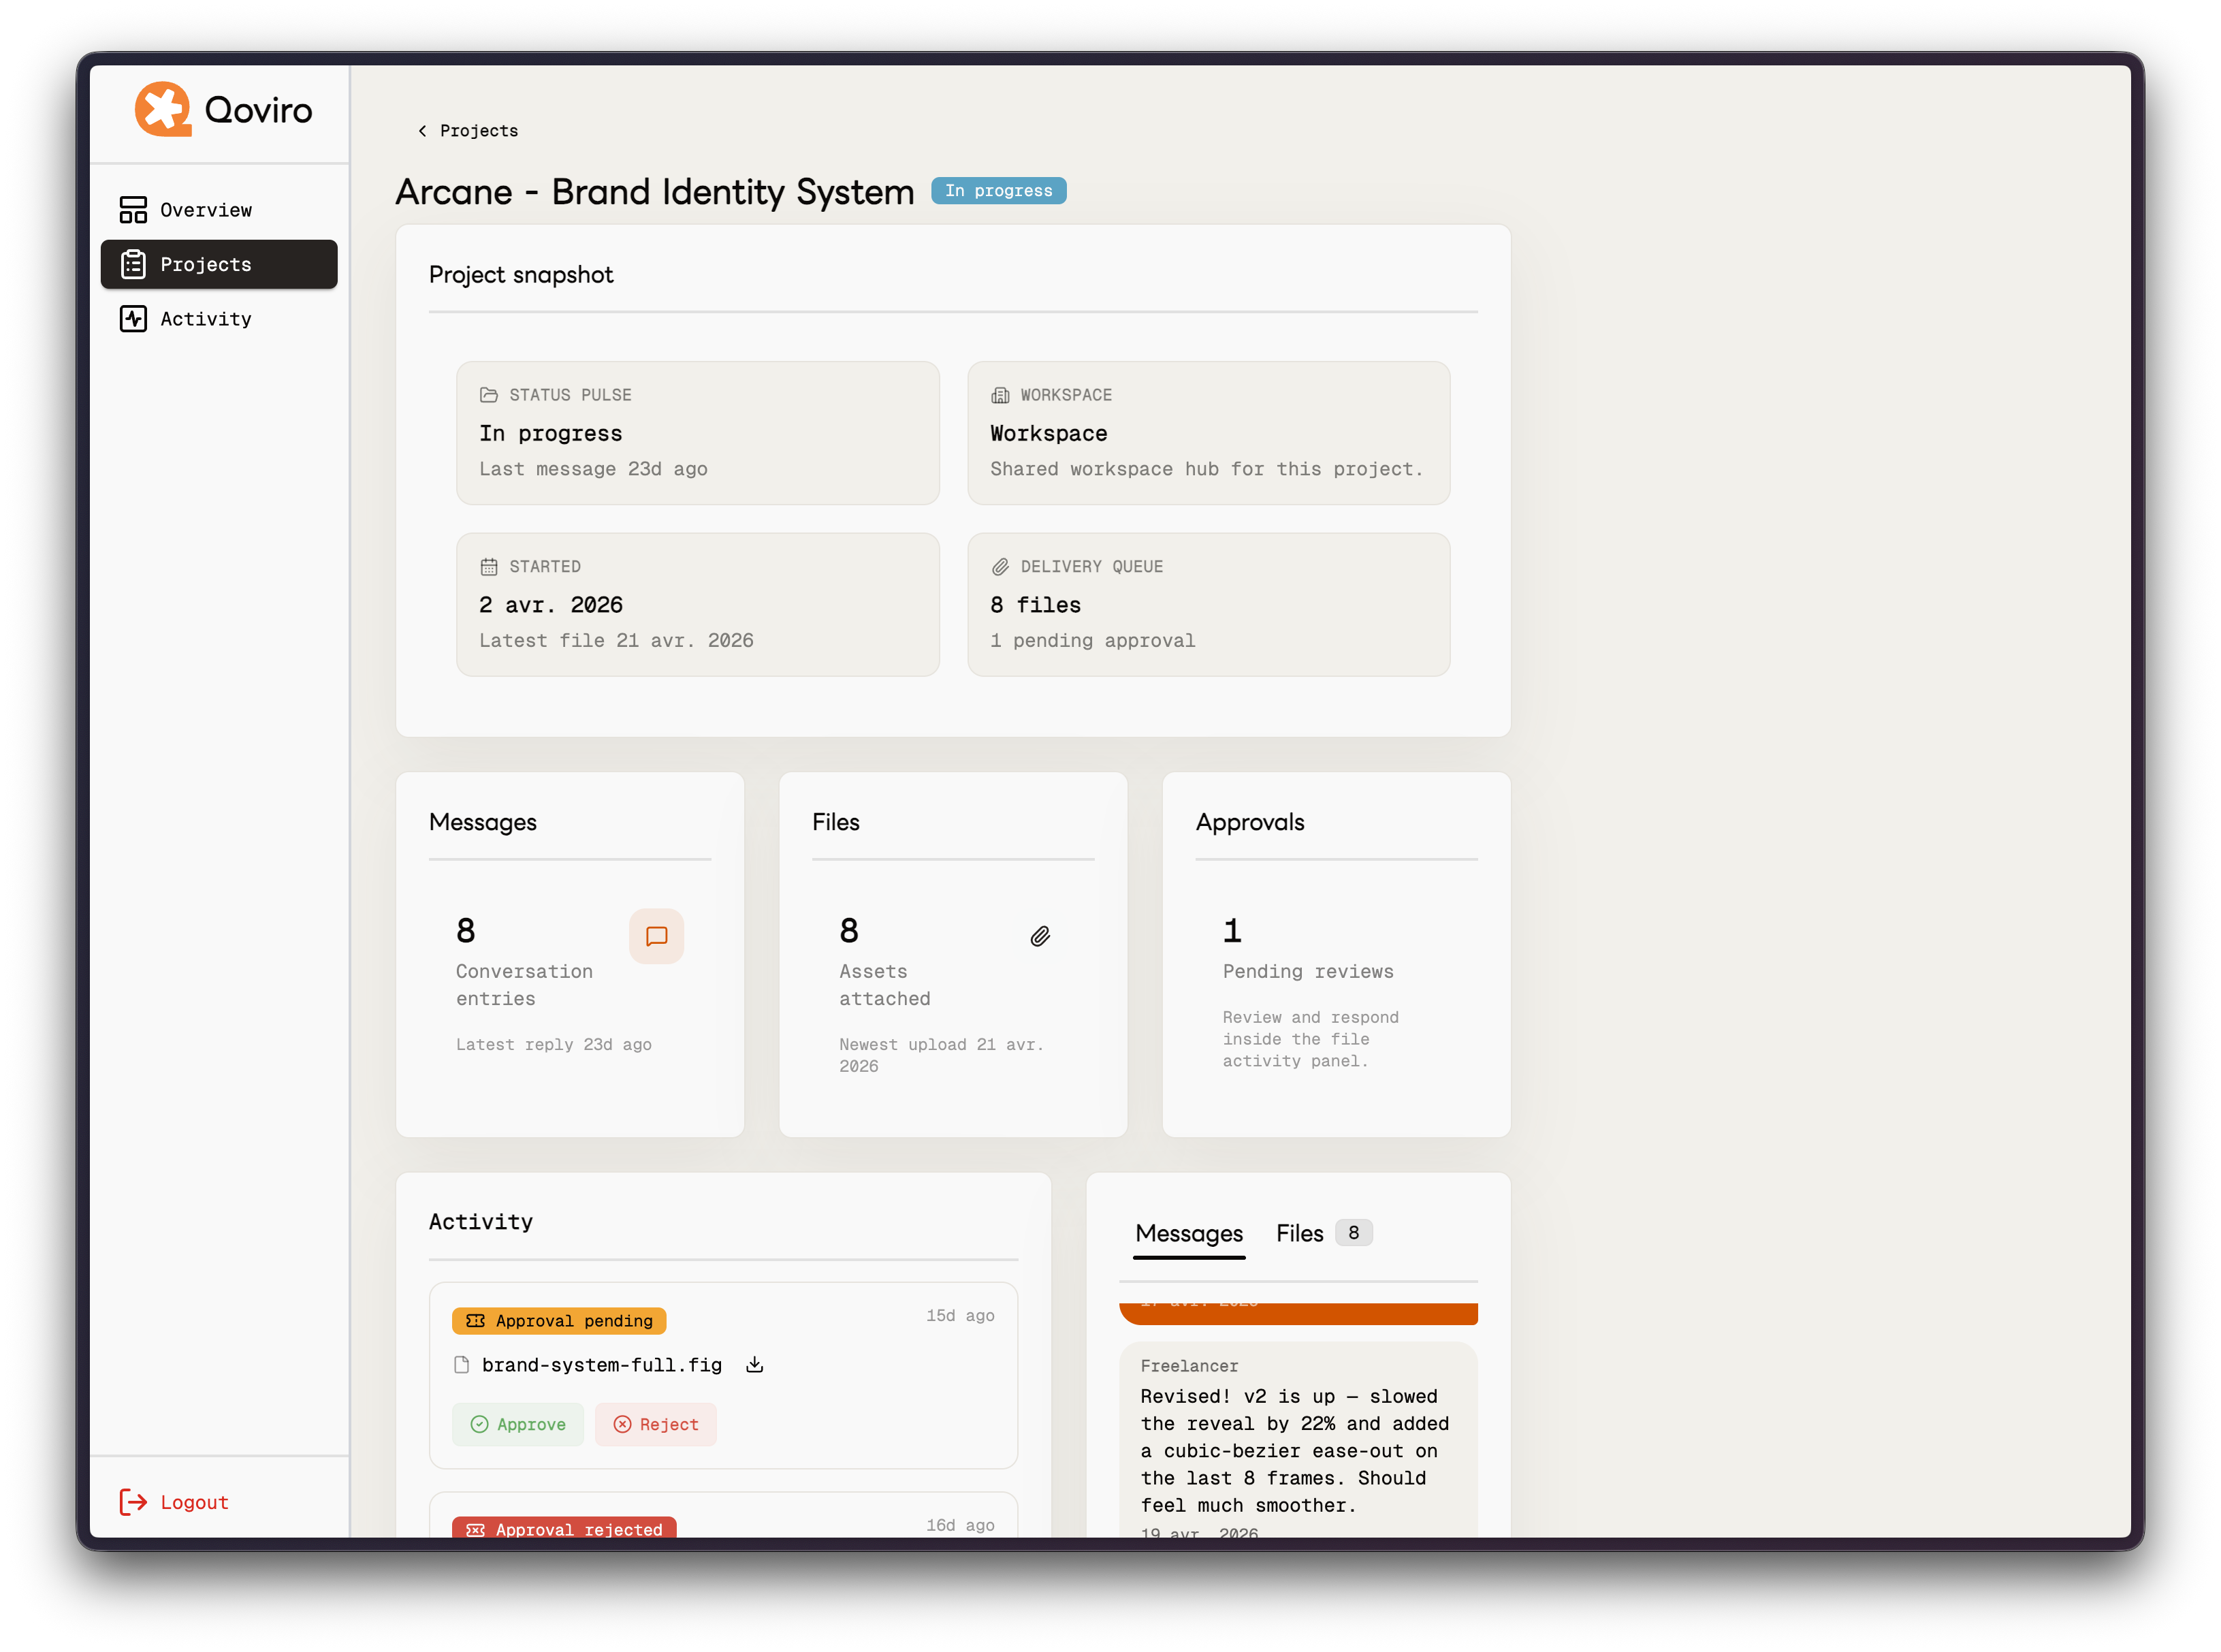Viewport: 2221px width, 1652px height.
Task: Download brand-system-full.fig via download icon
Action: click(x=755, y=1365)
